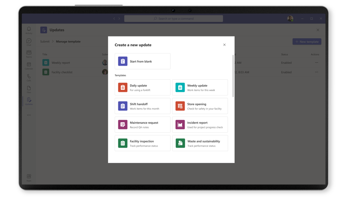Select the Maintenance request template
Image resolution: width=349 pixels, height=199 pixels.
coord(143,125)
